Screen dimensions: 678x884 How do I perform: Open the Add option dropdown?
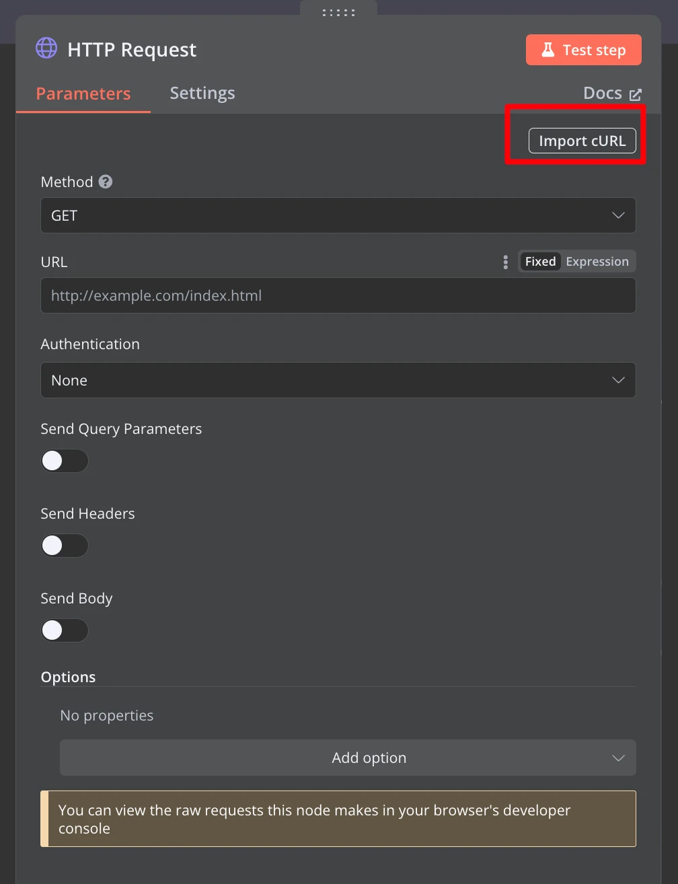(x=348, y=758)
